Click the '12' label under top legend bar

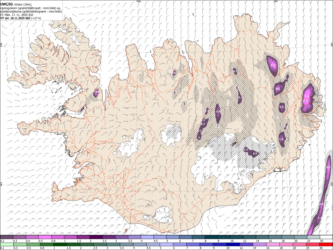245,241
